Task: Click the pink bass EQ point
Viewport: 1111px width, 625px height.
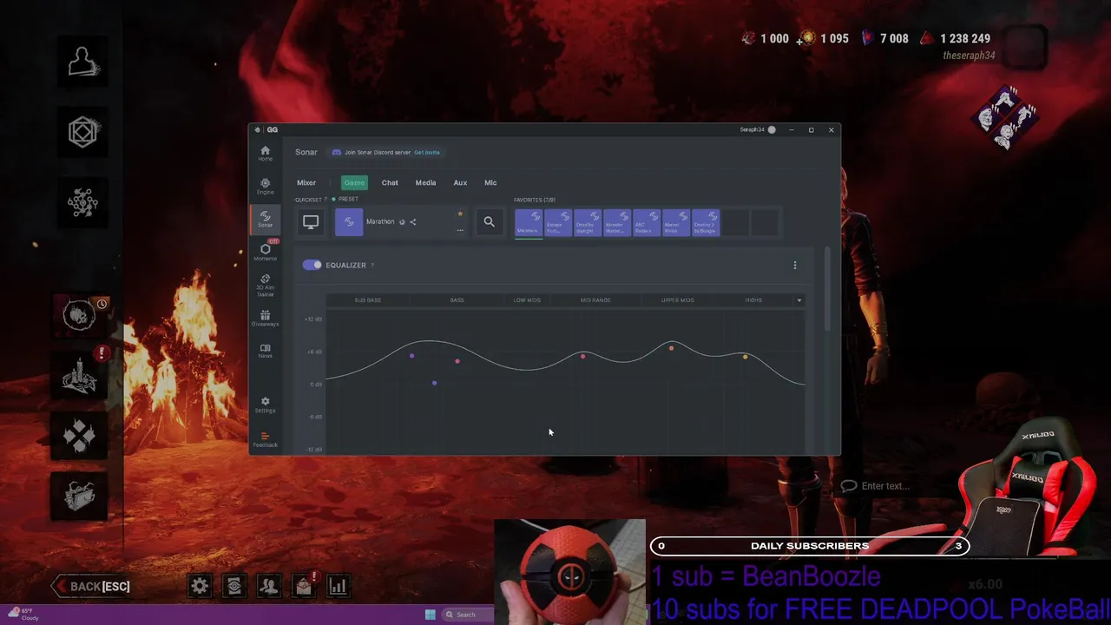Action: pos(457,361)
